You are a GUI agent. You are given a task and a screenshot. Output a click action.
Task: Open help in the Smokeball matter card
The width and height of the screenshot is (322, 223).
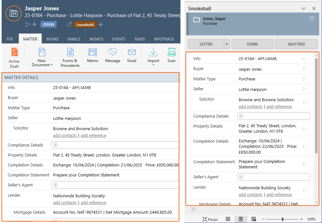pos(312,18)
